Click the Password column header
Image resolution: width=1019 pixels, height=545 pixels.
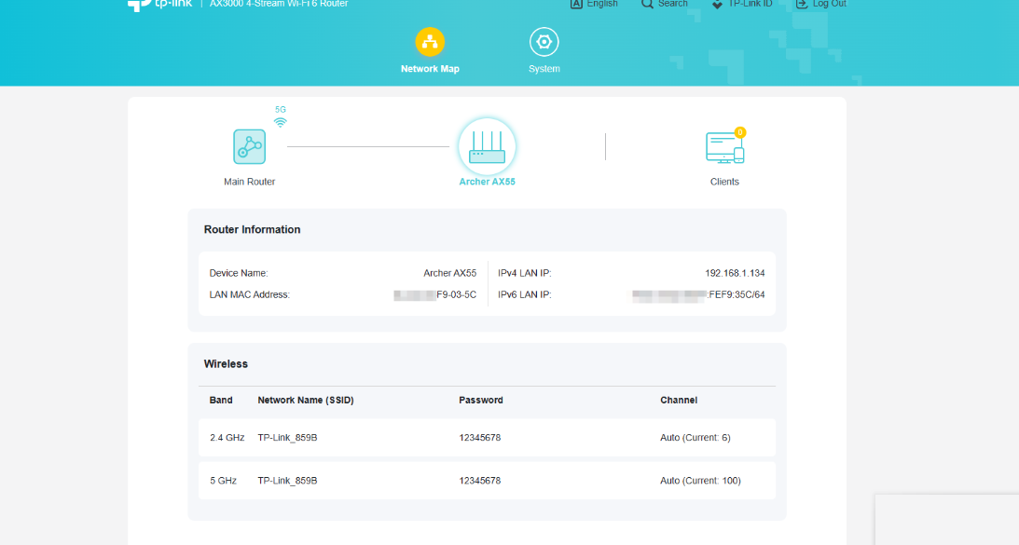(481, 401)
